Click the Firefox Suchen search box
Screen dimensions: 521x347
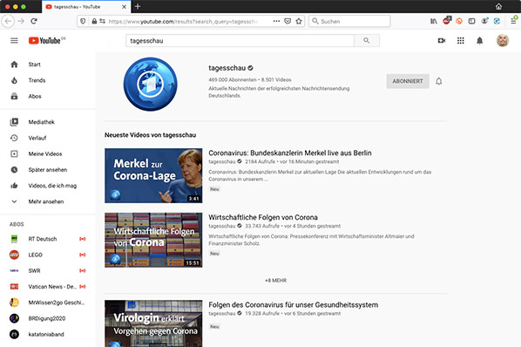pyautogui.click(x=349, y=21)
